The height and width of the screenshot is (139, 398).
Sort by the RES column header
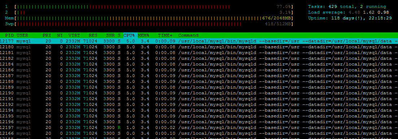(x=93, y=35)
